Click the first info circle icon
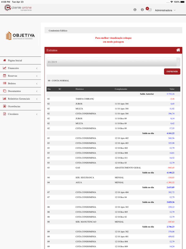This screenshot has width=186, height=249. click(x=135, y=10)
